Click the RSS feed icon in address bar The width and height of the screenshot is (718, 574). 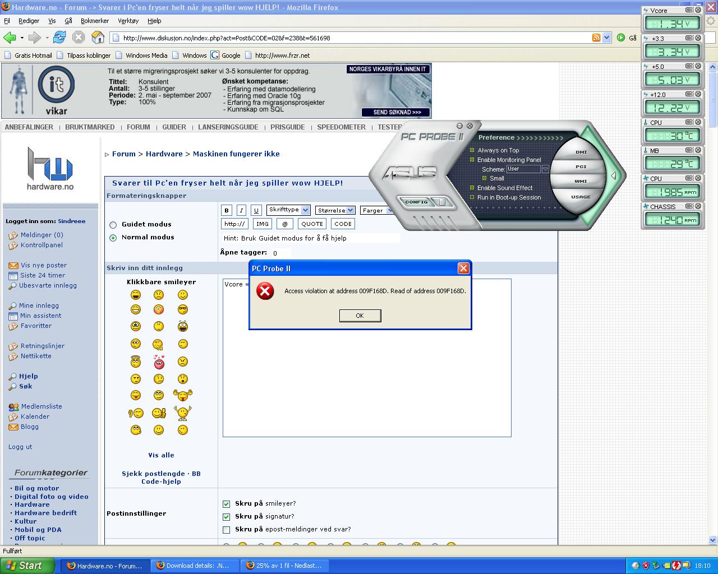[596, 38]
